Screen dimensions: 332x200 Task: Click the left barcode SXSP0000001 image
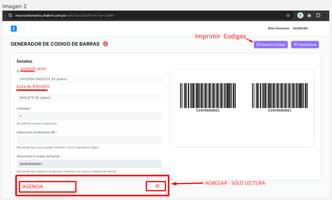point(208,97)
